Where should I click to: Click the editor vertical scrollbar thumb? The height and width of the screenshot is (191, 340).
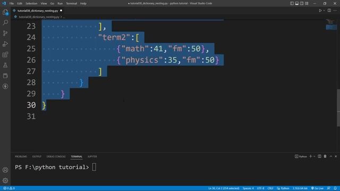(x=338, y=108)
